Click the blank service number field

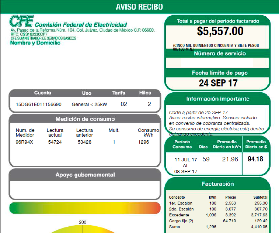(x=217, y=63)
